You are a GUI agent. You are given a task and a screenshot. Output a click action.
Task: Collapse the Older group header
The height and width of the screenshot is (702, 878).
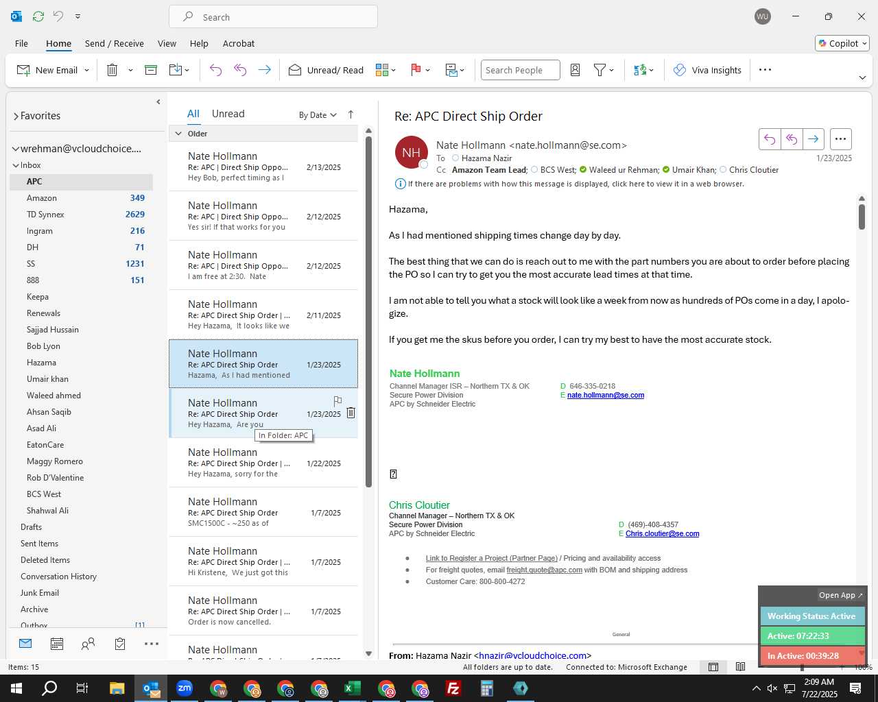point(178,134)
